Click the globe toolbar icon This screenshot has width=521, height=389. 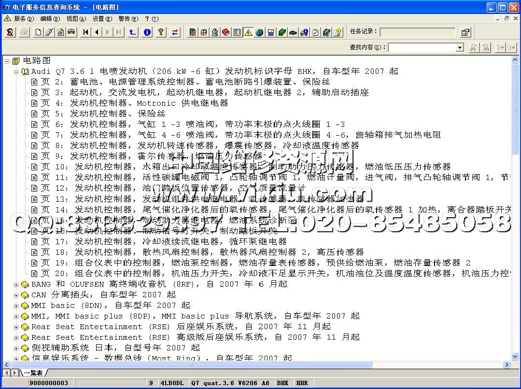259,32
